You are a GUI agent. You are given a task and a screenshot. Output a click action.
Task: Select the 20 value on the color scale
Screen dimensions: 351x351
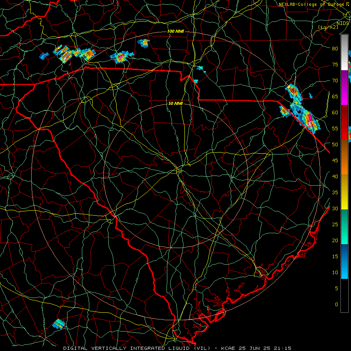[335, 241]
